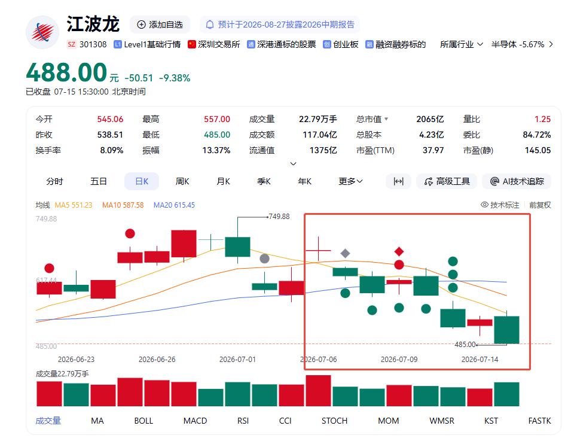Image resolution: width=571 pixels, height=444 pixels.
Task: Expand more quote data with the chevron
Action: pyautogui.click(x=293, y=164)
